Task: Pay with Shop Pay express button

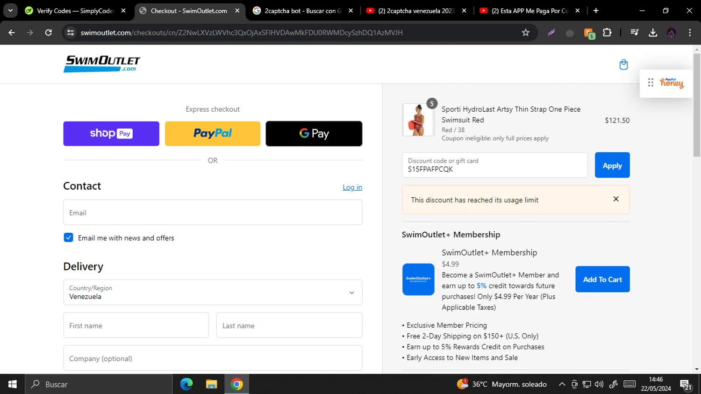Action: click(111, 134)
